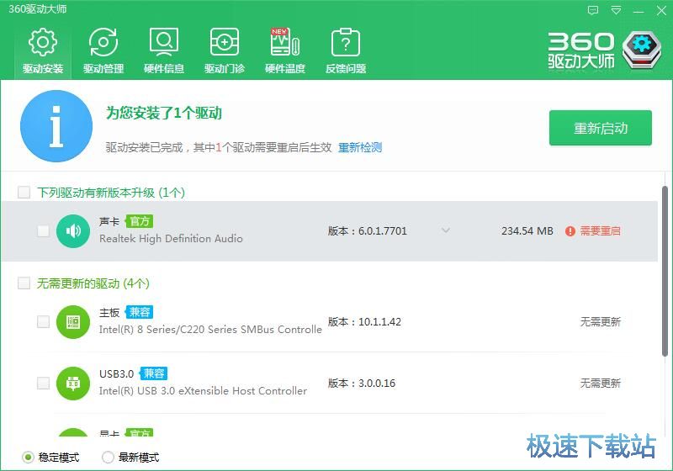The height and width of the screenshot is (471, 673).
Task: Open the 硬件温度 thermometer icon
Action: tap(284, 42)
